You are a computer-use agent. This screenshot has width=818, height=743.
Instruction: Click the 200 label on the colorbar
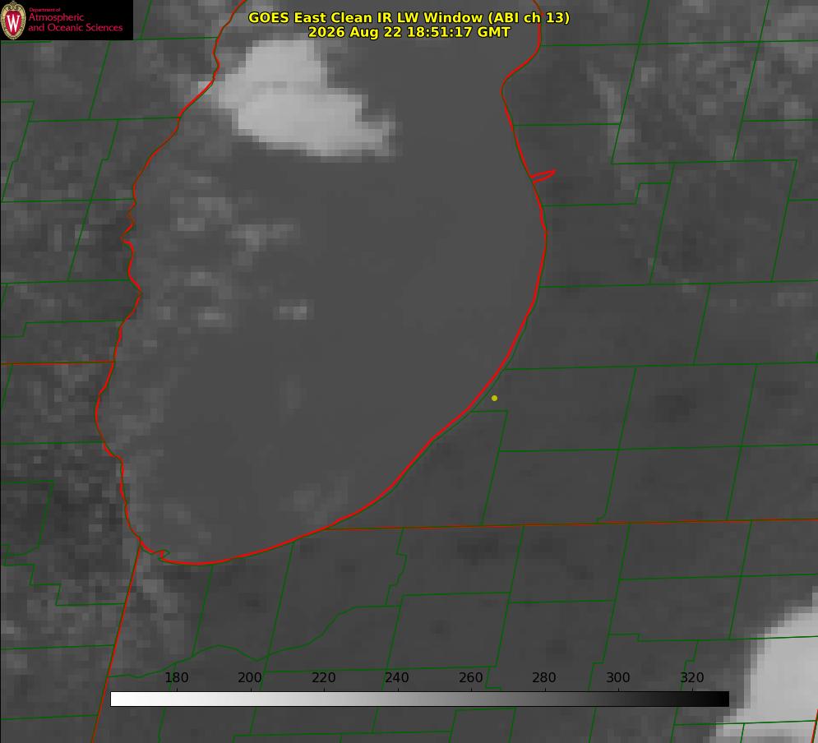pos(250,677)
